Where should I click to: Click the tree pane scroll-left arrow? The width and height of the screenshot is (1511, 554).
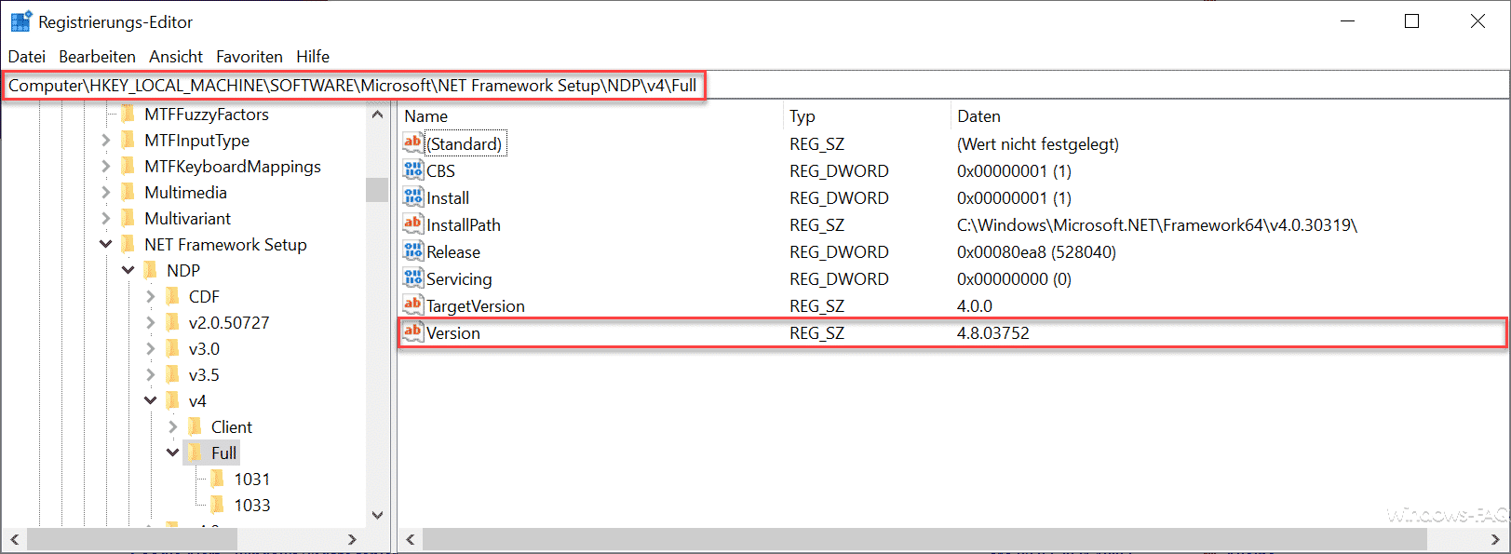click(14, 539)
